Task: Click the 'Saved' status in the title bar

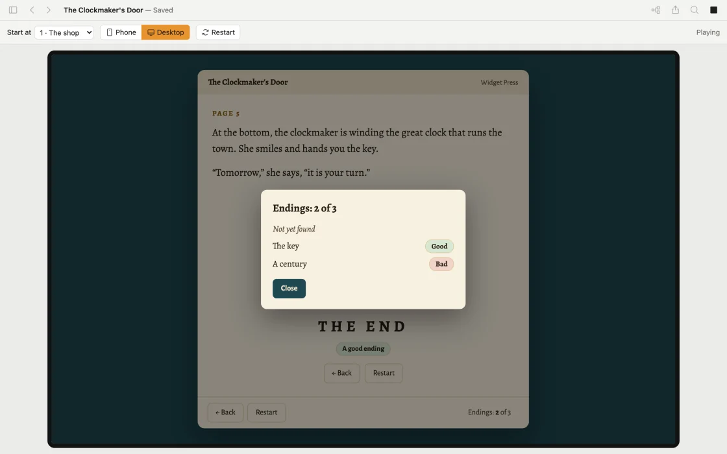Action: pyautogui.click(x=163, y=10)
